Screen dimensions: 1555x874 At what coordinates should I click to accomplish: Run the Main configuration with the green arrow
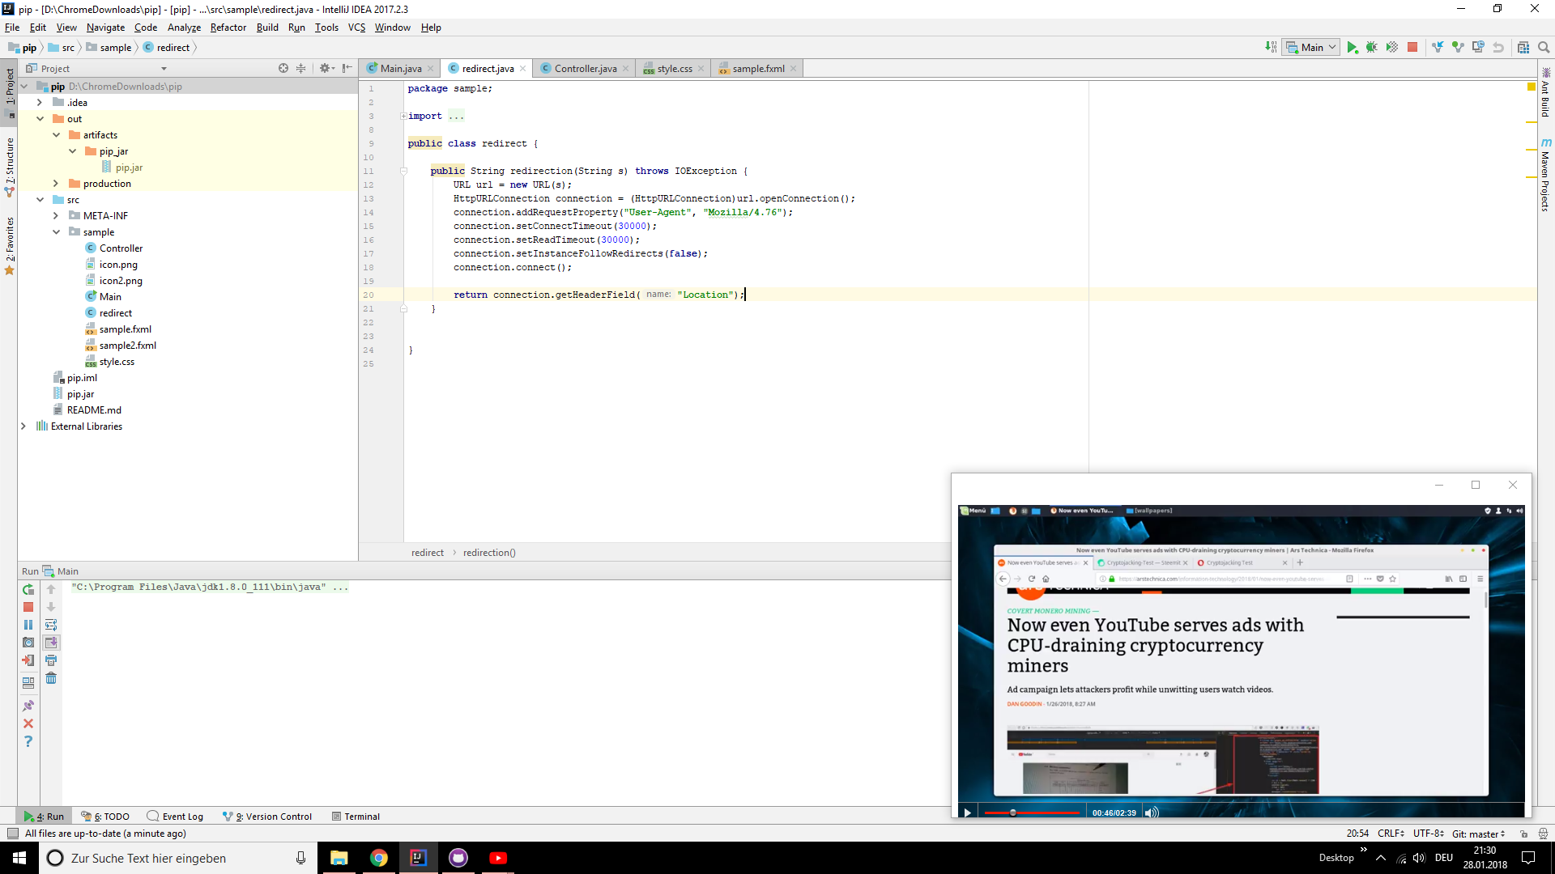point(1351,47)
